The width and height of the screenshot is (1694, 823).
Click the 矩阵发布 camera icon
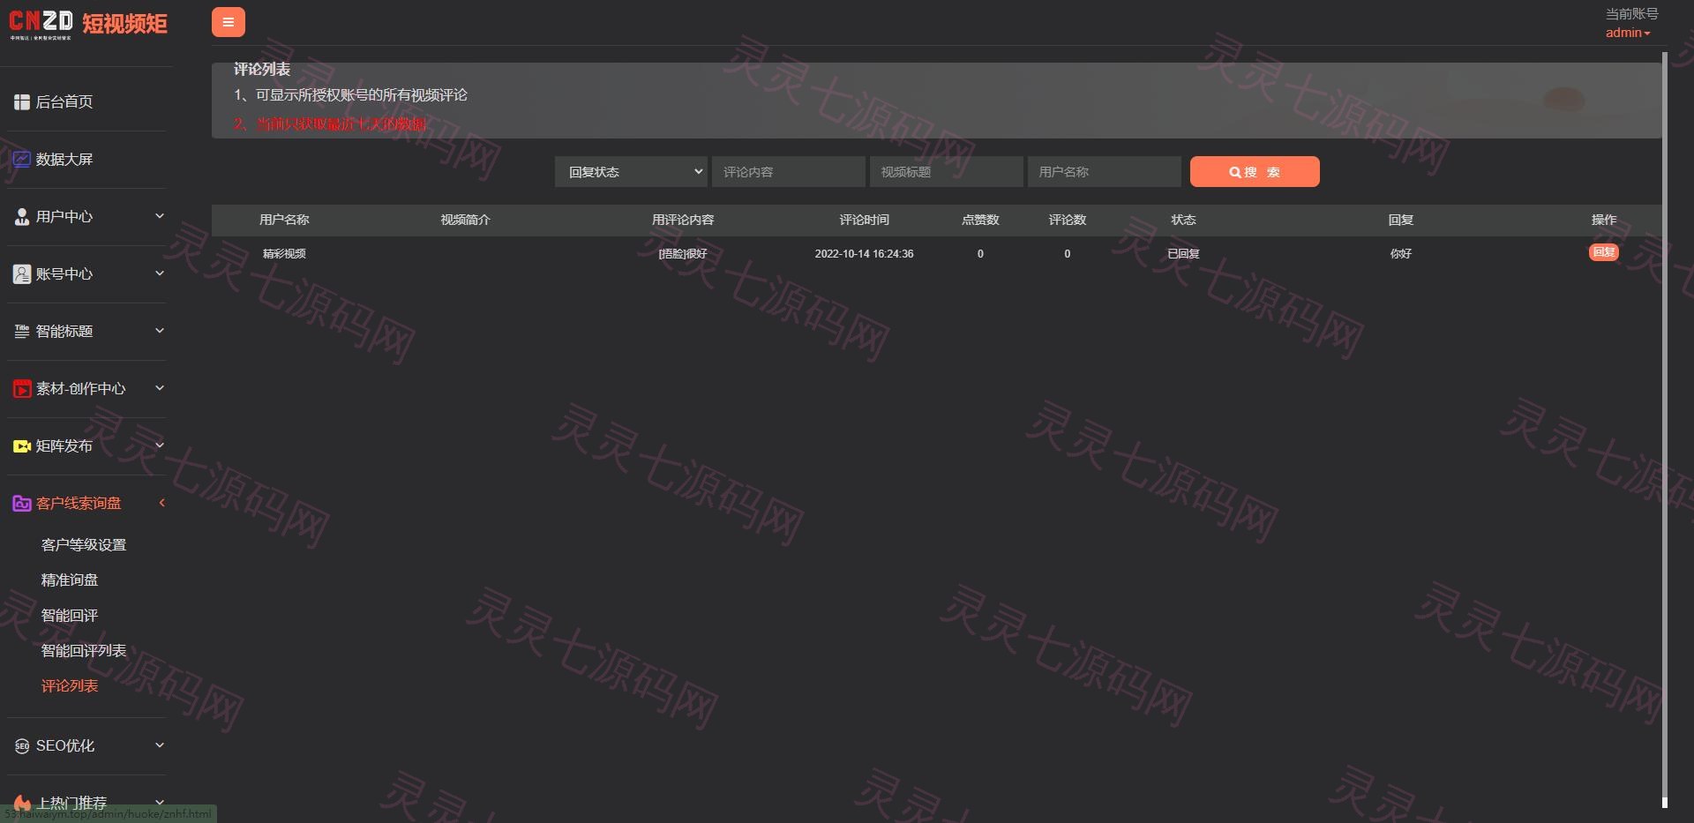point(22,446)
